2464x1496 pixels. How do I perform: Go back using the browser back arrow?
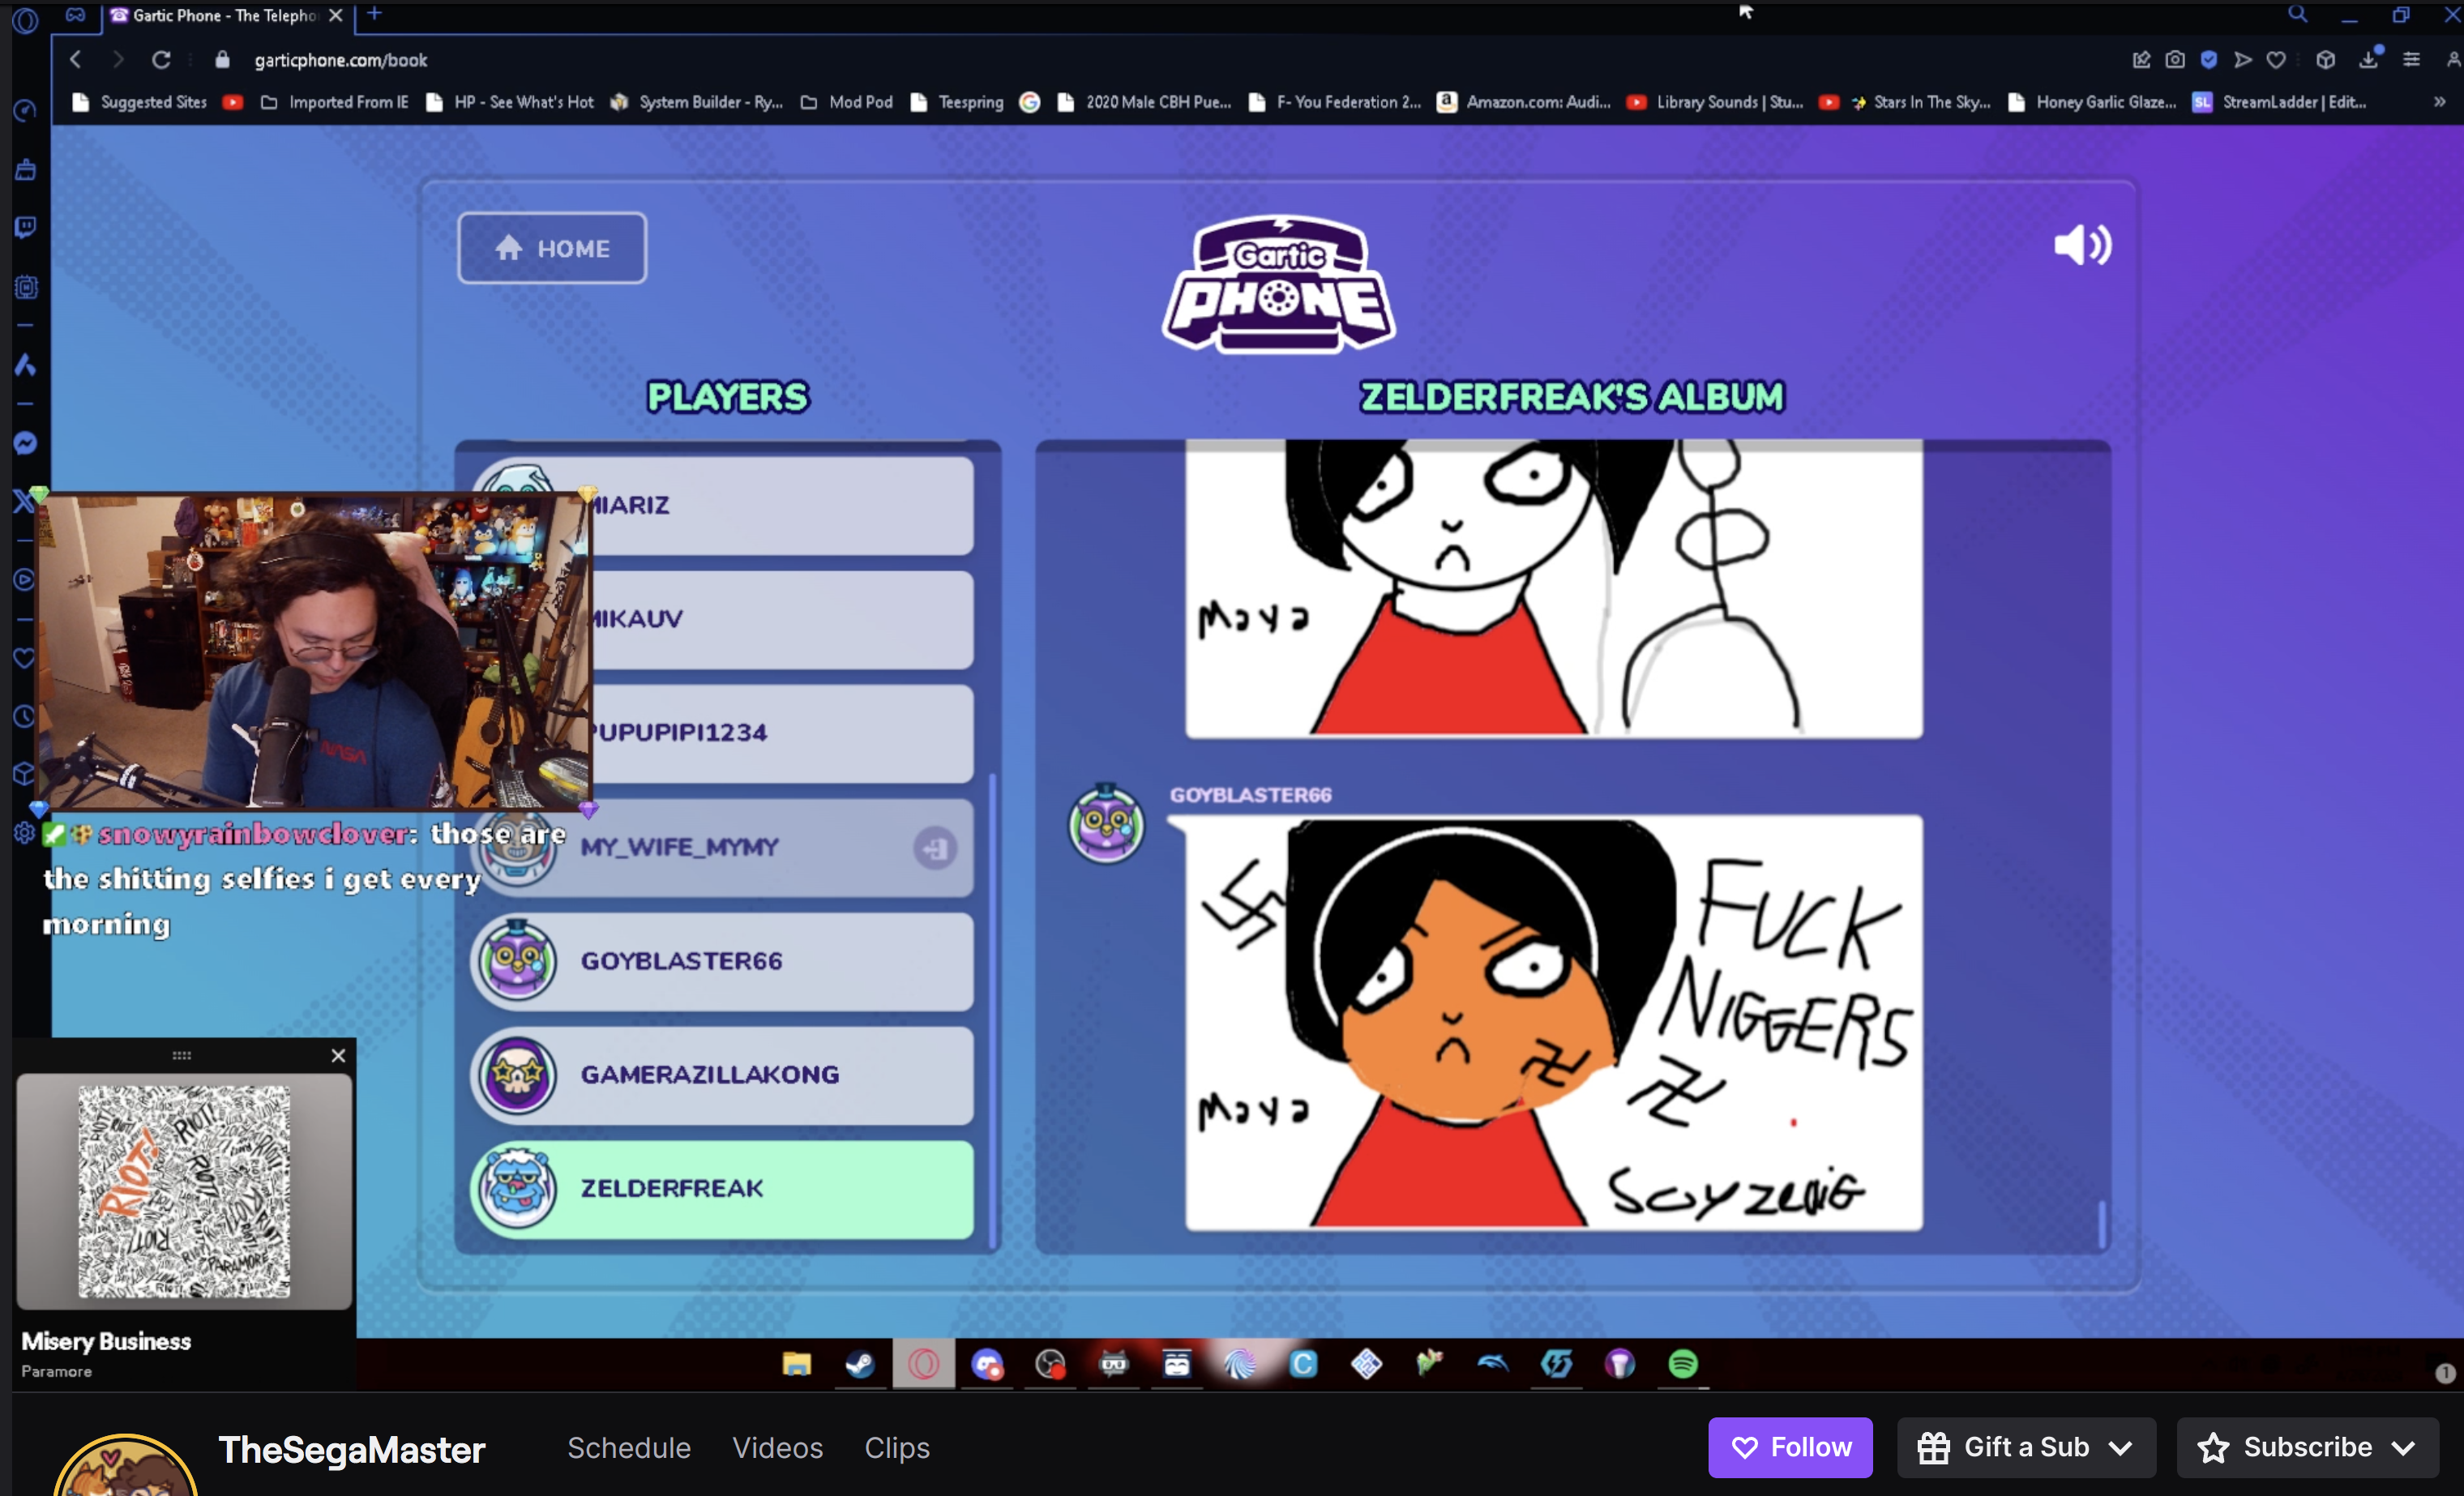pos(76,60)
